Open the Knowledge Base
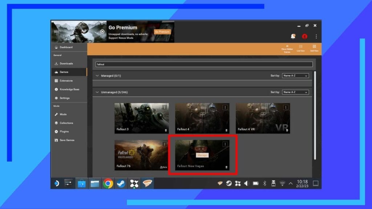Image resolution: width=372 pixels, height=209 pixels. [69, 89]
